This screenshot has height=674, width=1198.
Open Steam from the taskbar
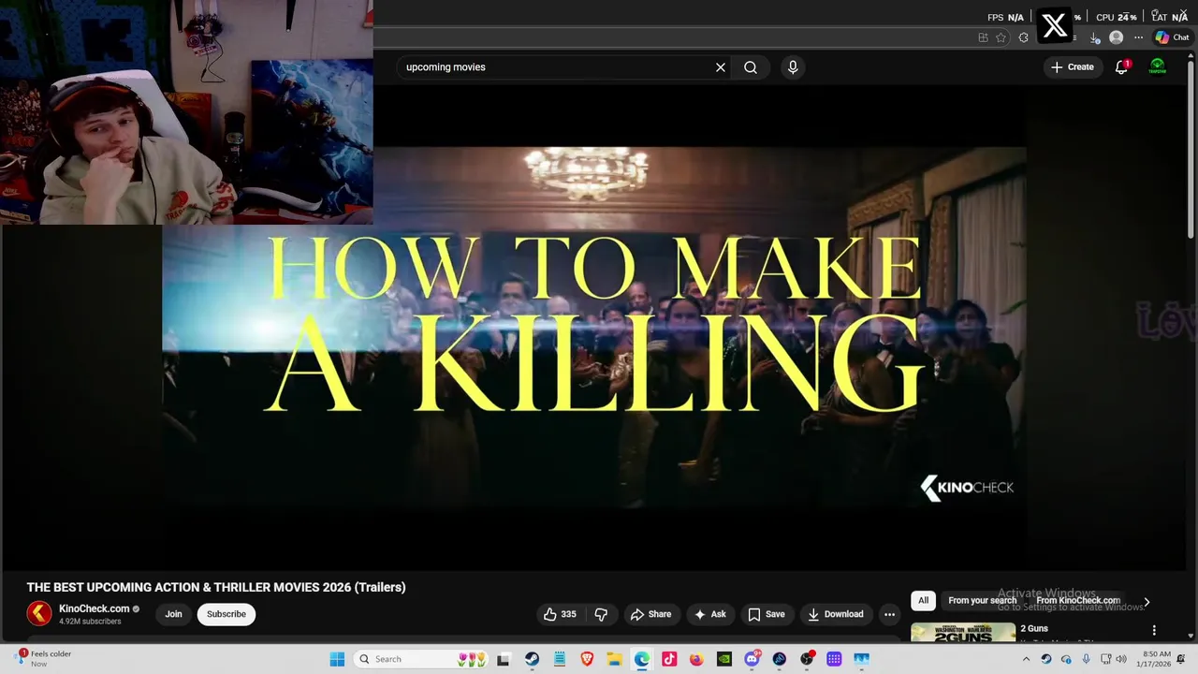pos(532,659)
